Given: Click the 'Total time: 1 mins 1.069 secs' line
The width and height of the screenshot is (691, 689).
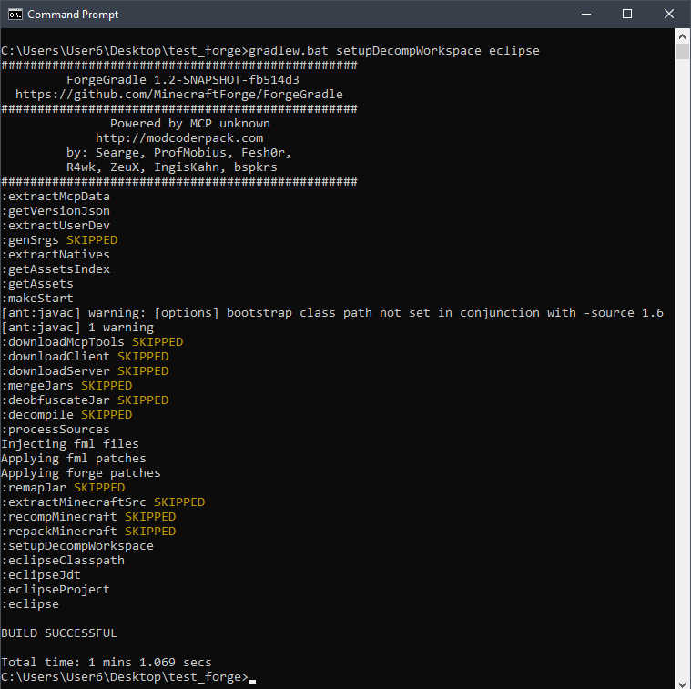Looking at the screenshot, I should point(107,662).
